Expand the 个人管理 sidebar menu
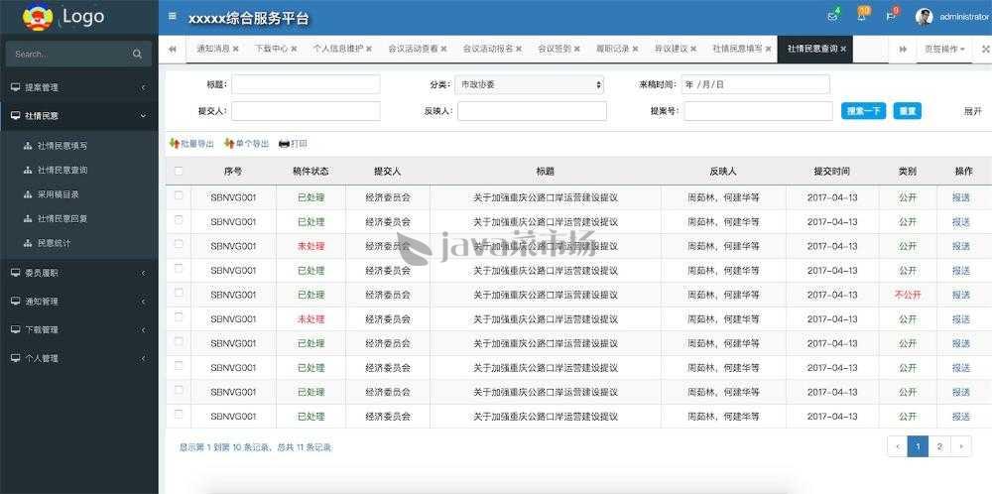The height and width of the screenshot is (494, 992). [79, 358]
